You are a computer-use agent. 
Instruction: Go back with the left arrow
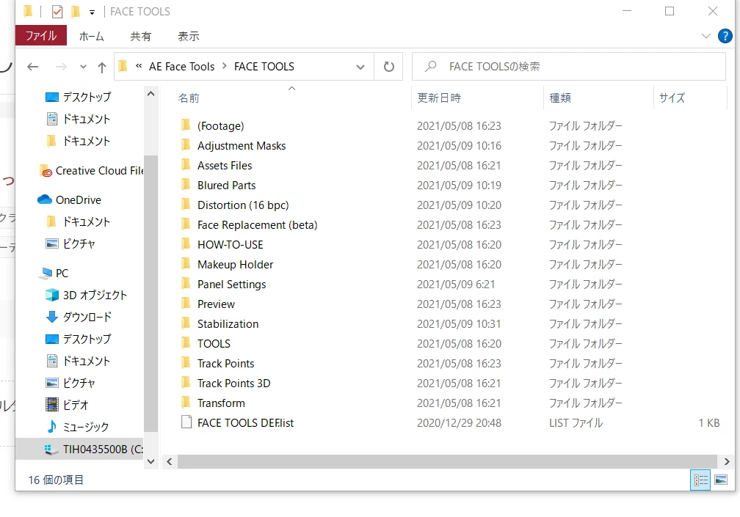pyautogui.click(x=32, y=67)
